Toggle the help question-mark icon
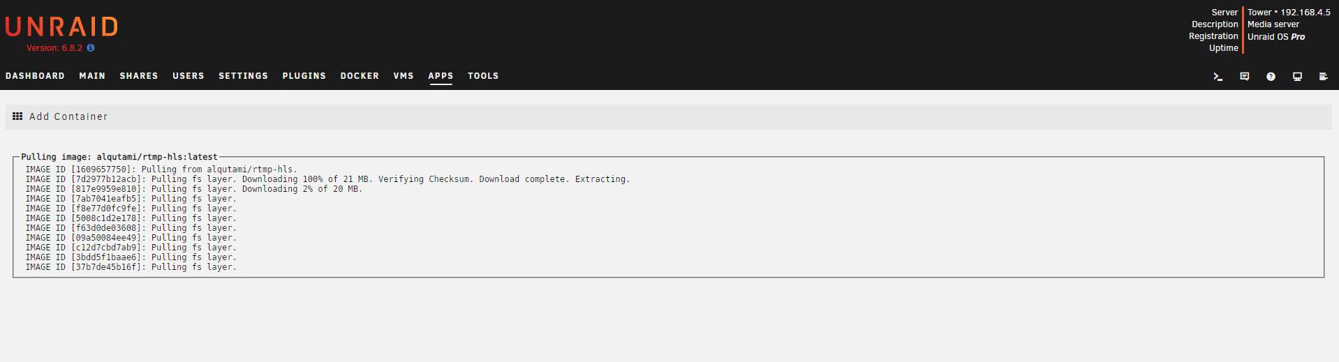The height and width of the screenshot is (362, 1339). tap(1271, 77)
